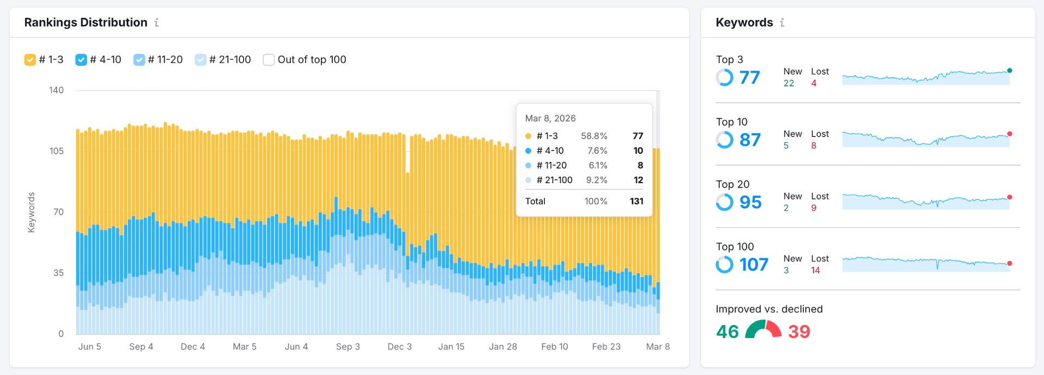Click the 58.8% value in tooltip
Viewport: 1044px width, 375px height.
tap(594, 136)
